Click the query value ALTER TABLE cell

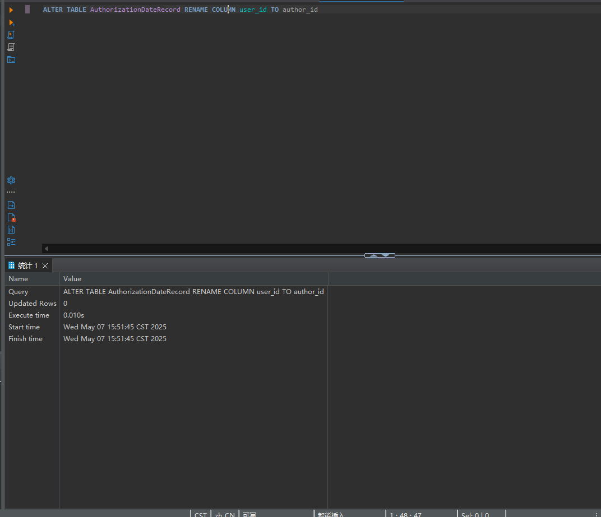tap(193, 292)
